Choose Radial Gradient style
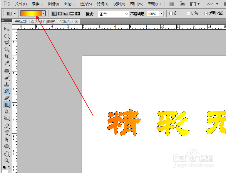Screen dimensions: 226x173 click(60, 14)
